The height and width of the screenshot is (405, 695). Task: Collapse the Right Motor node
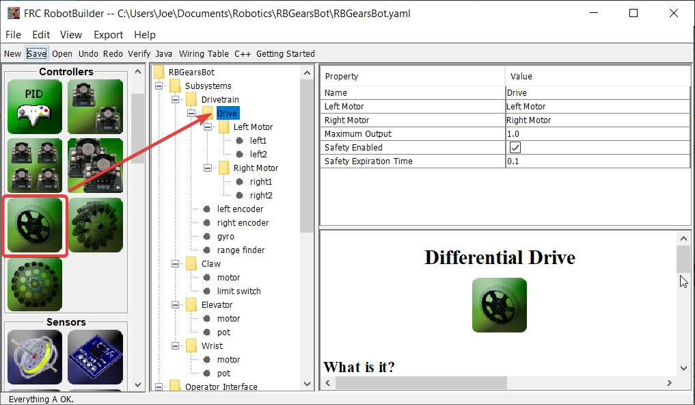click(208, 168)
